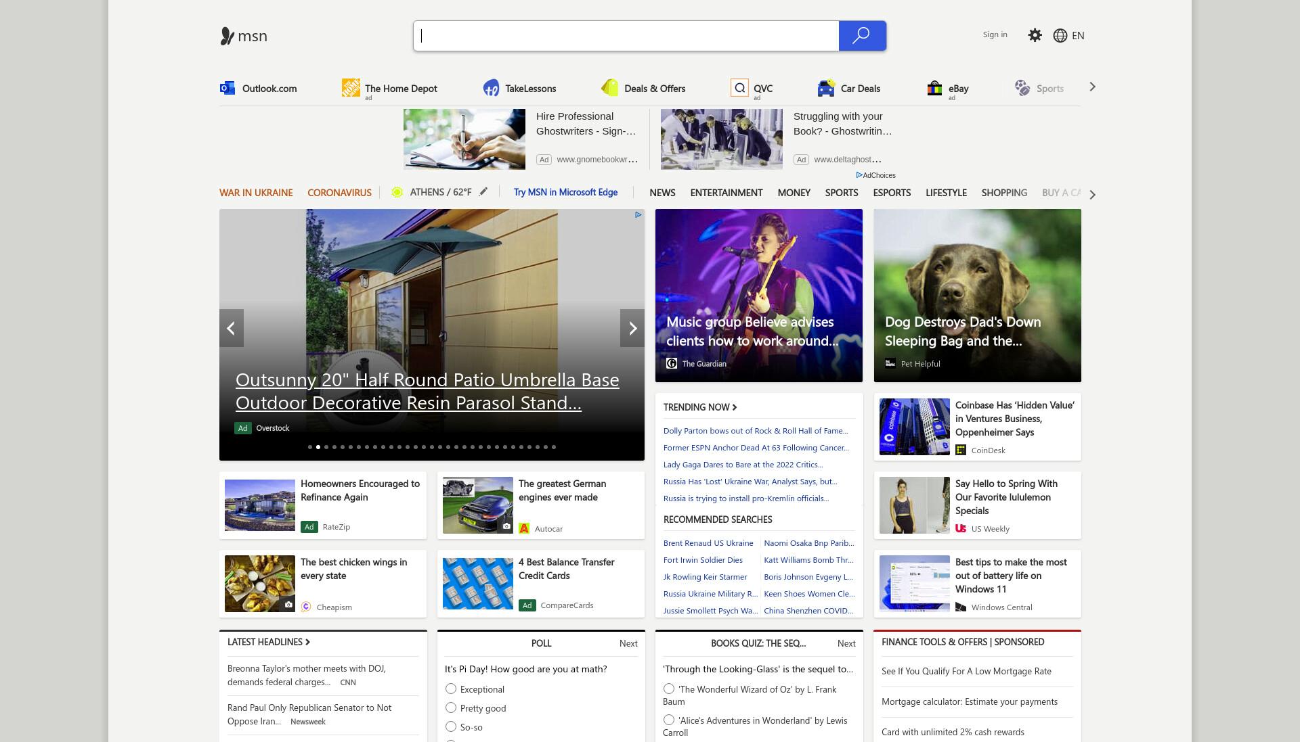Select the Pretty good poll option
Viewport: 1300px width, 742px height.
(x=451, y=708)
